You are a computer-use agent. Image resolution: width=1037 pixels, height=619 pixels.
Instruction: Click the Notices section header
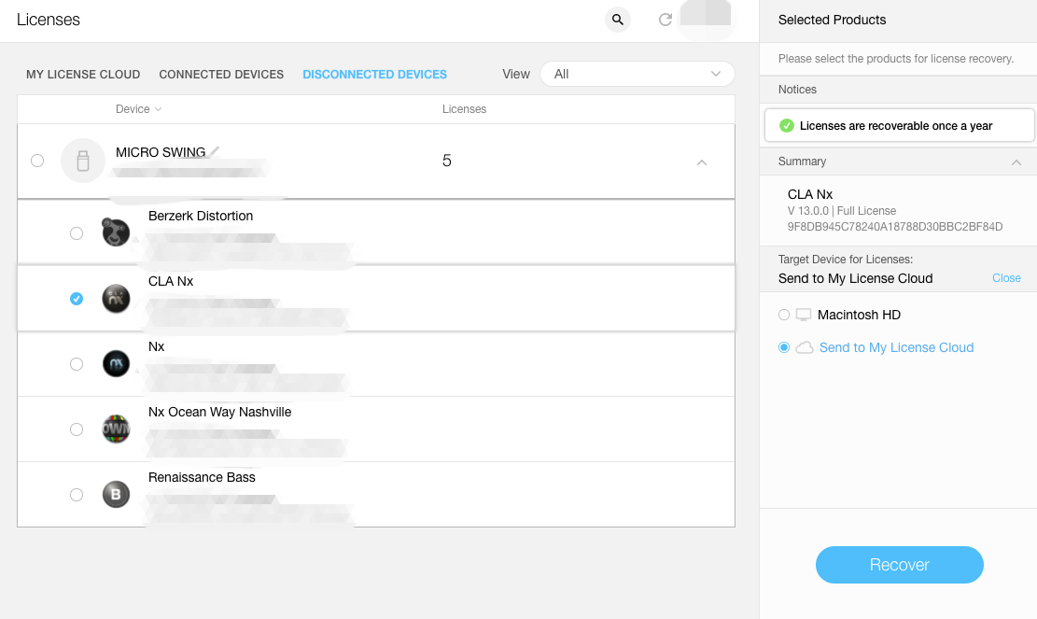tap(898, 90)
